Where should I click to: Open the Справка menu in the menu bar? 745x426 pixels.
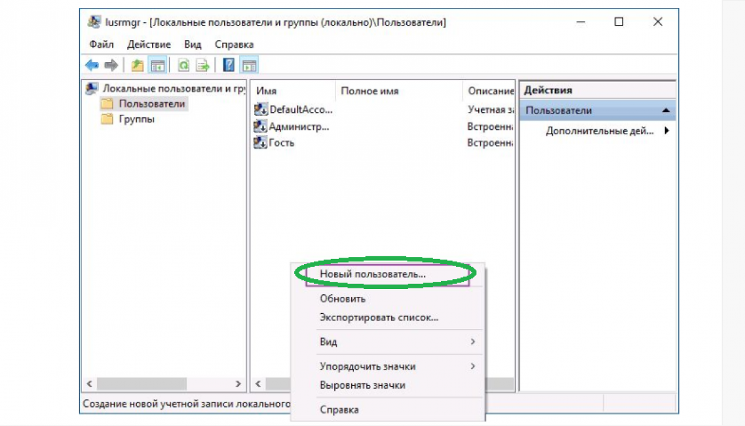234,44
